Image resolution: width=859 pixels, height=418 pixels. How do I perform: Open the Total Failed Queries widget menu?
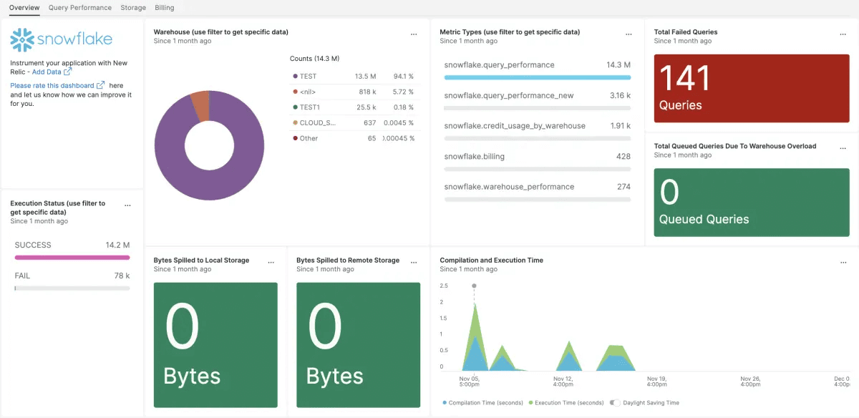pyautogui.click(x=843, y=34)
